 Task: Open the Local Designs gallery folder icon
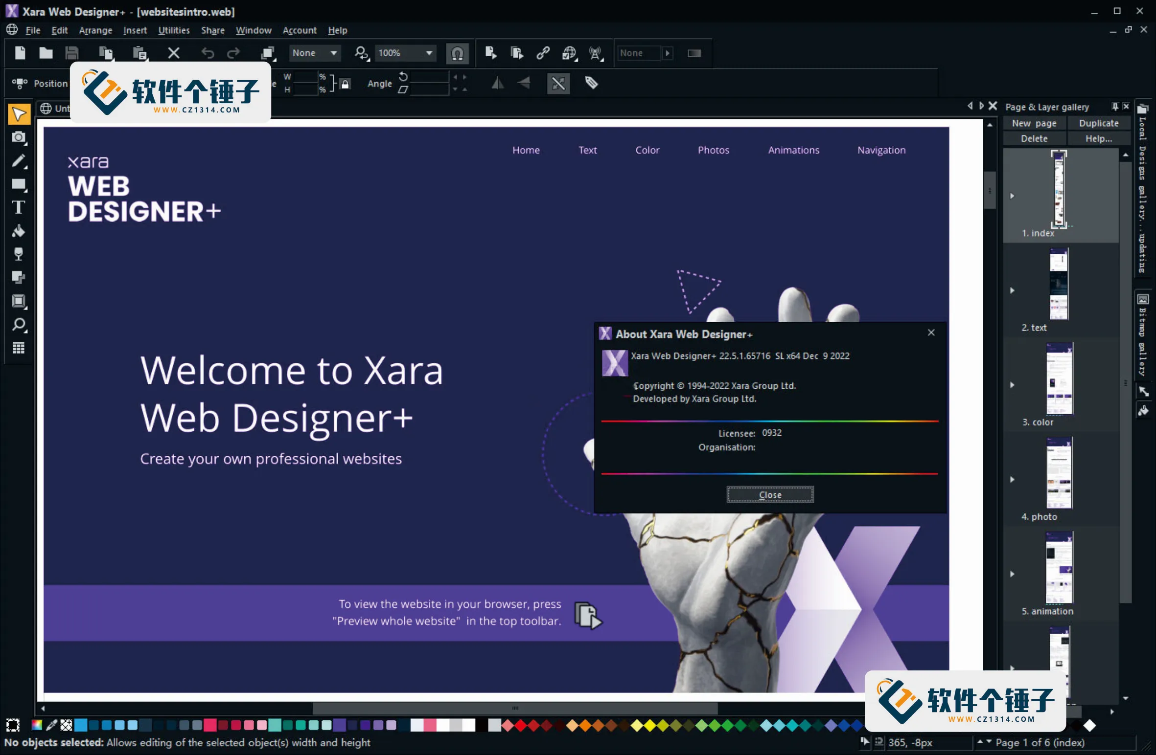point(1143,109)
